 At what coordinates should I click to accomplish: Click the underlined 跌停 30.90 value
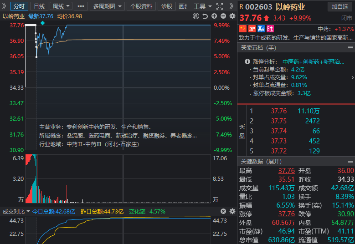[346, 214]
